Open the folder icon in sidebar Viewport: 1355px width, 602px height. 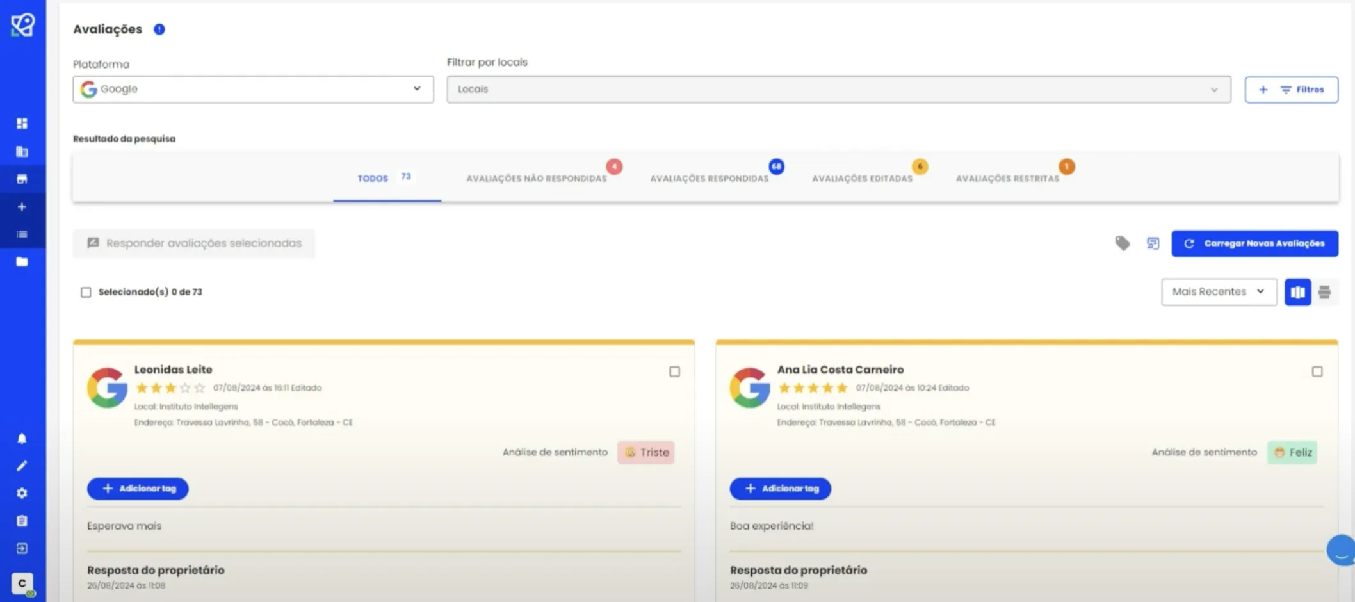click(22, 262)
